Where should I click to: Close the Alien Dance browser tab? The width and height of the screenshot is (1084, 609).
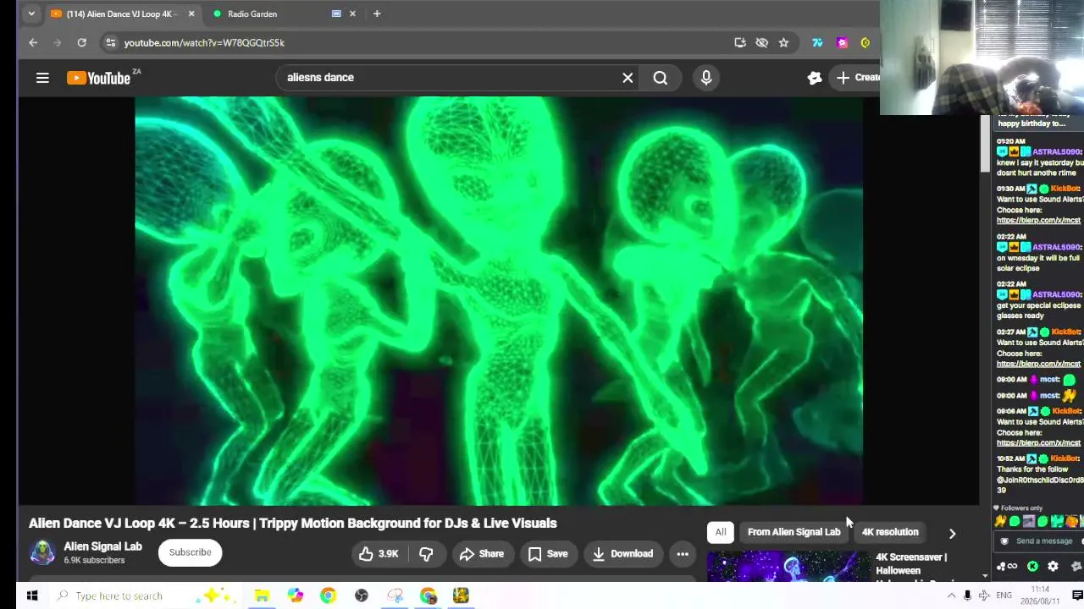pyautogui.click(x=191, y=14)
